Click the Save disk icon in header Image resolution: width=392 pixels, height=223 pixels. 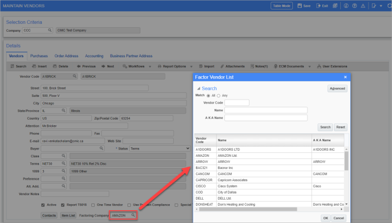click(300, 6)
